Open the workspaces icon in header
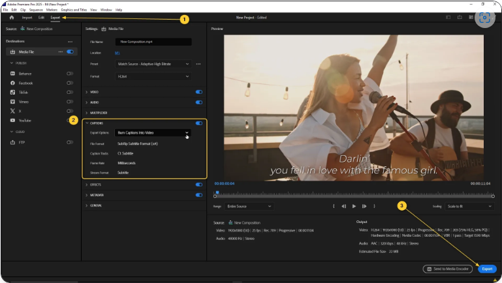This screenshot has height=283, width=502. [x=448, y=17]
